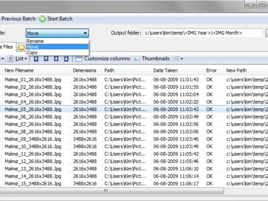This screenshot has height=201, width=268.
Task: Select file Malmø_12_2616x3488.Jpg
Action: tap(33, 161)
